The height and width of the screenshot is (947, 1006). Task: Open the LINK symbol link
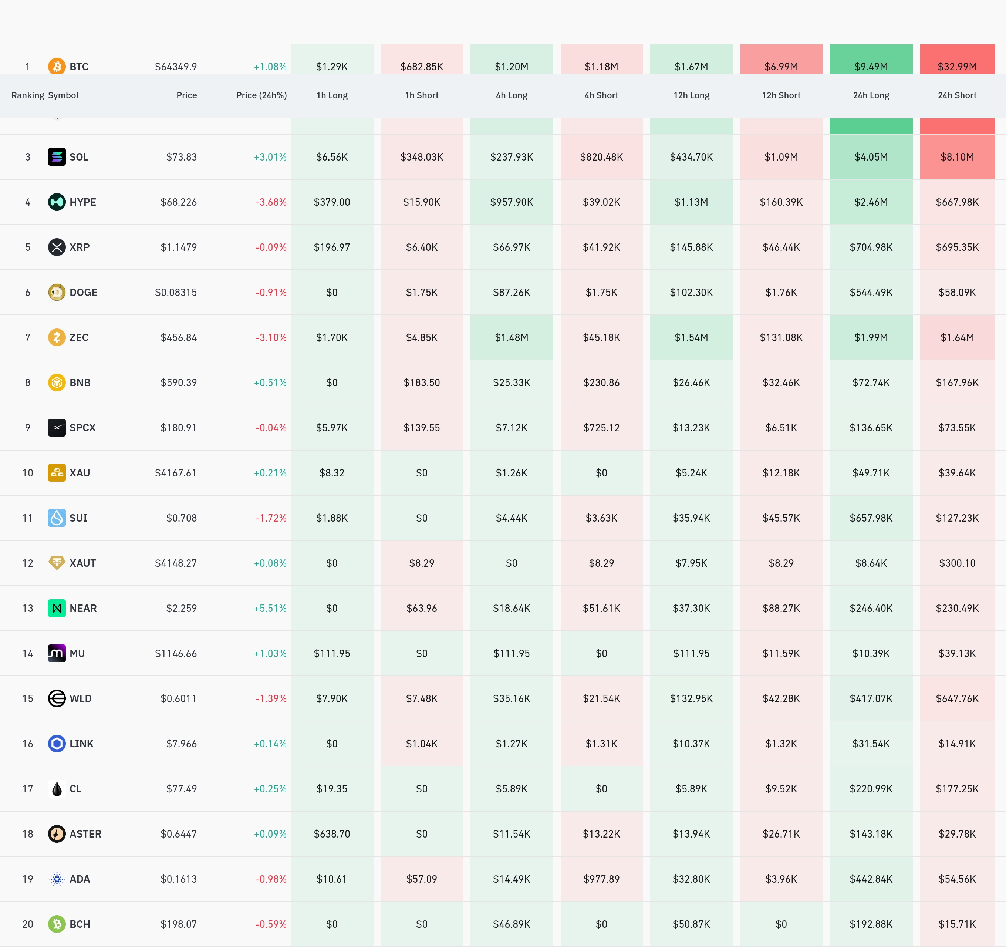pyautogui.click(x=81, y=744)
